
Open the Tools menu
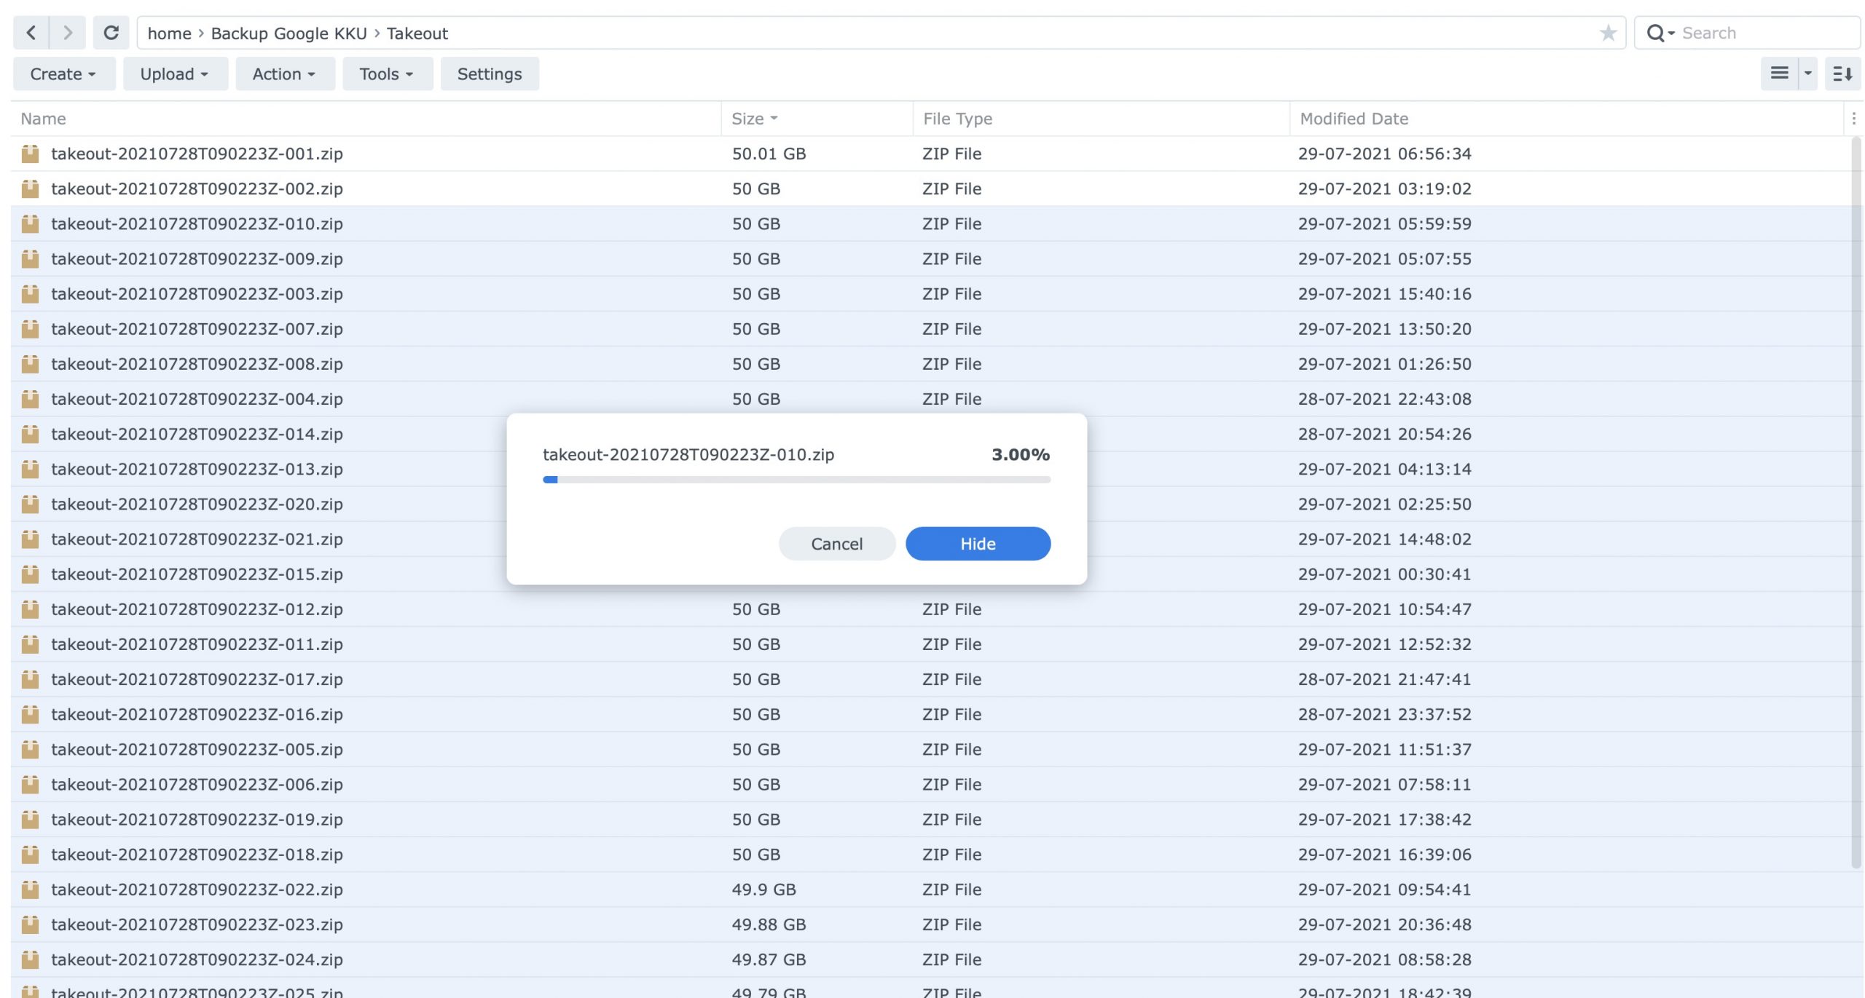click(x=387, y=74)
